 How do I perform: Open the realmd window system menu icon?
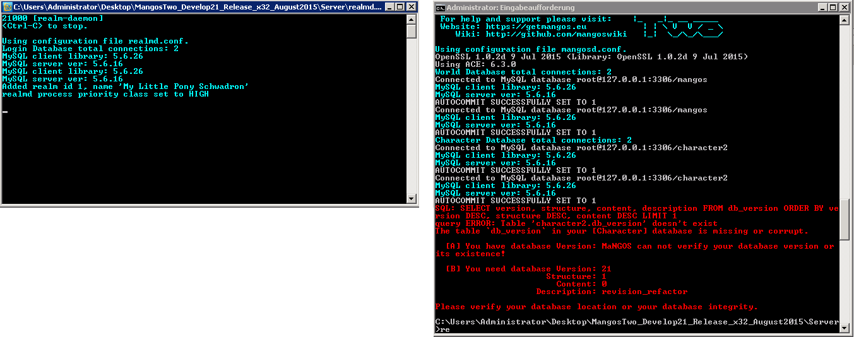[x=7, y=7]
